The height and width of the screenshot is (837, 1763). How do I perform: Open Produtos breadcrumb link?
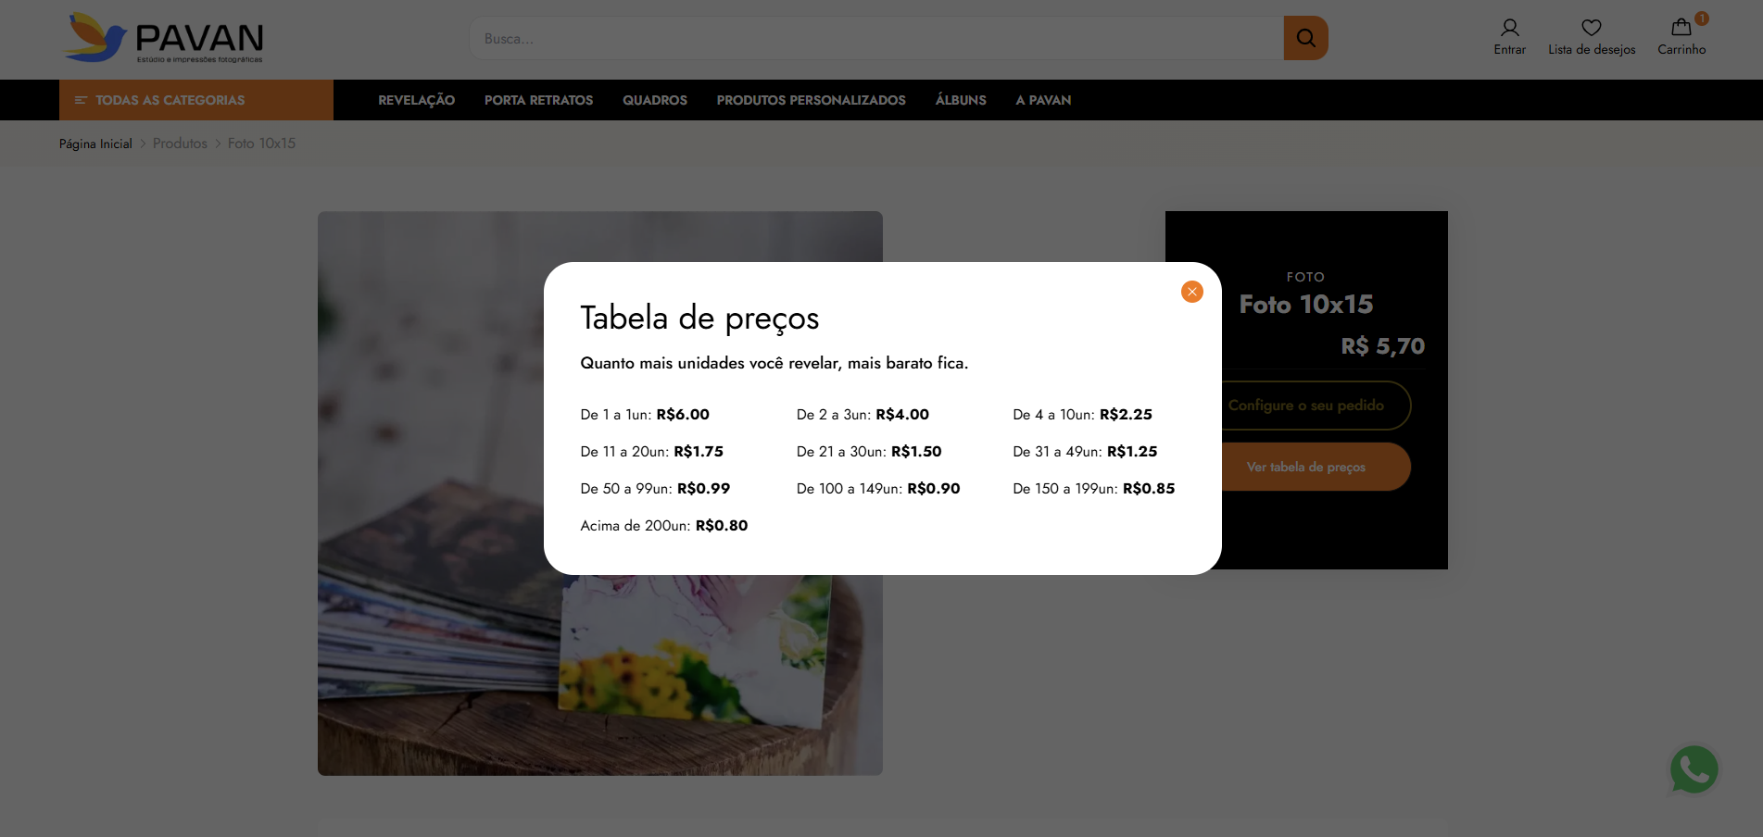(180, 144)
